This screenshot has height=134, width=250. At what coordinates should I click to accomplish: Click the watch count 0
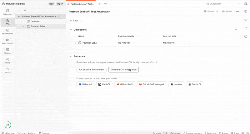click(217, 12)
